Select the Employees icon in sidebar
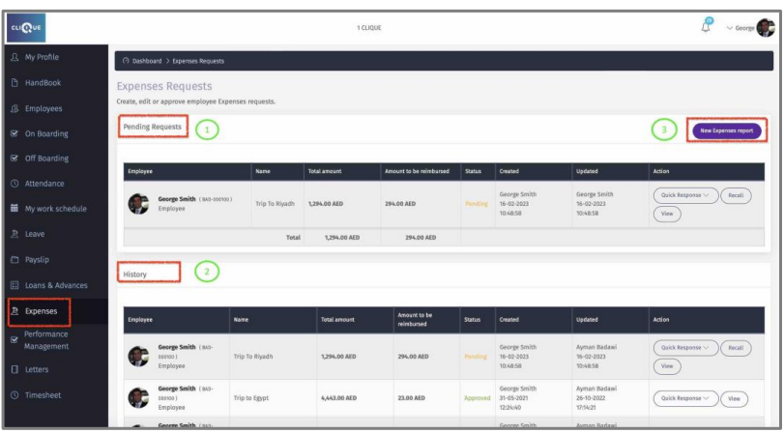This screenshot has height=433, width=784. point(15,108)
